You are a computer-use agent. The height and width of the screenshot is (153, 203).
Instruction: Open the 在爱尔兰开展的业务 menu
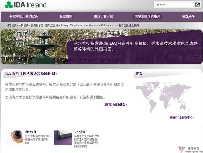pos(24,16)
